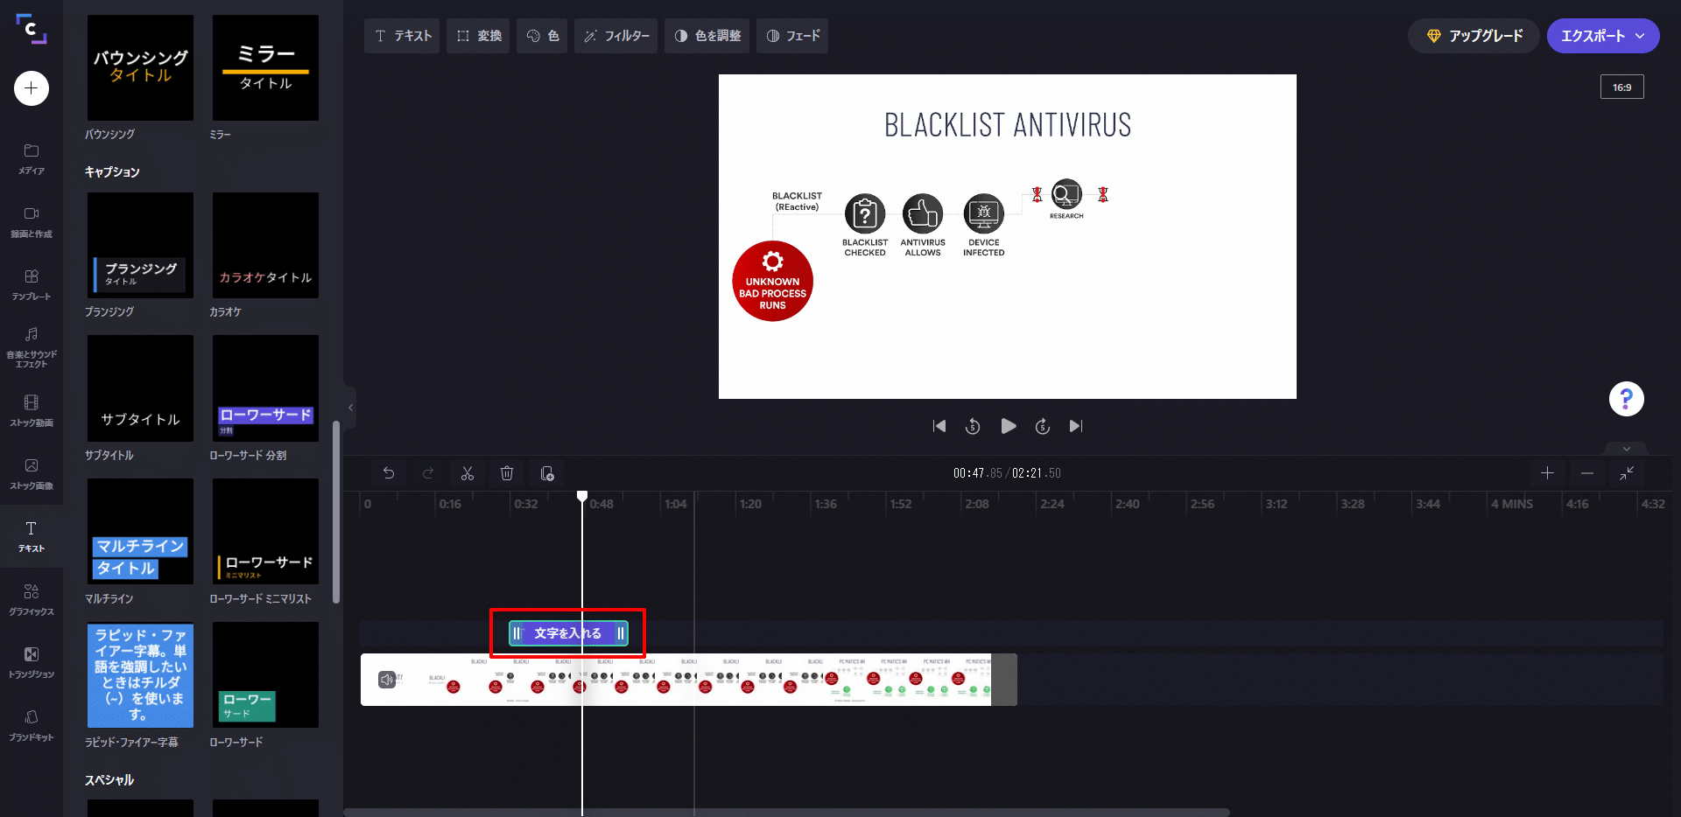
Task: Collapse the timeline with chevron
Action: (1626, 449)
